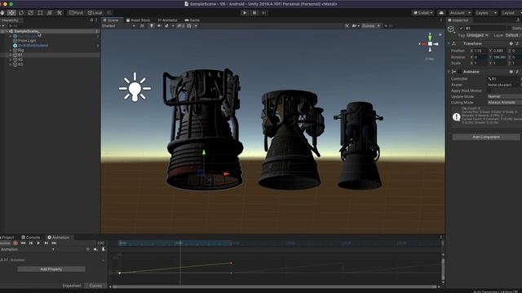The height and width of the screenshot is (293, 522).
Task: Select Point Light in Hierarchy
Action: coord(27,41)
